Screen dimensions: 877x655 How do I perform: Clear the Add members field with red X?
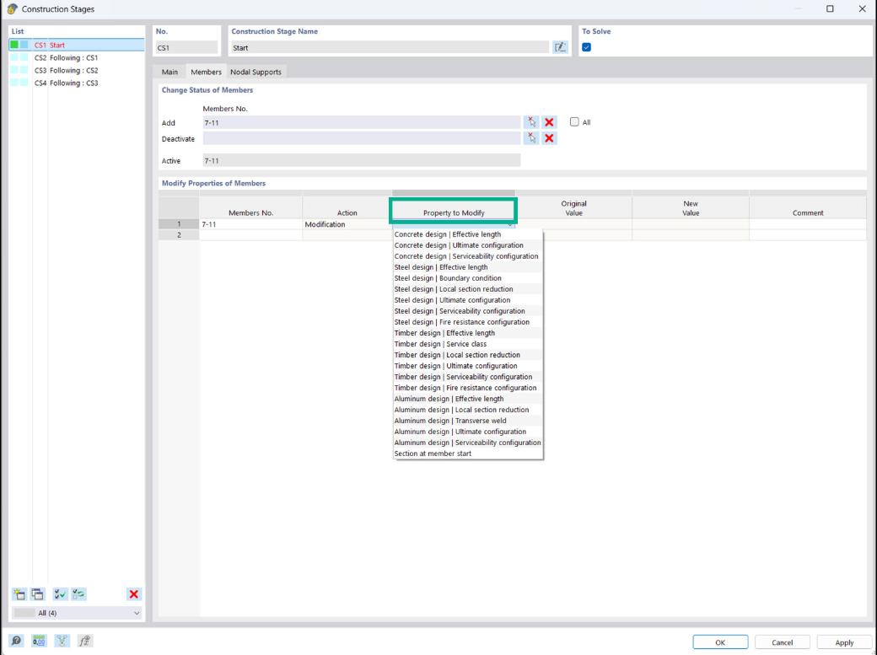(x=549, y=122)
